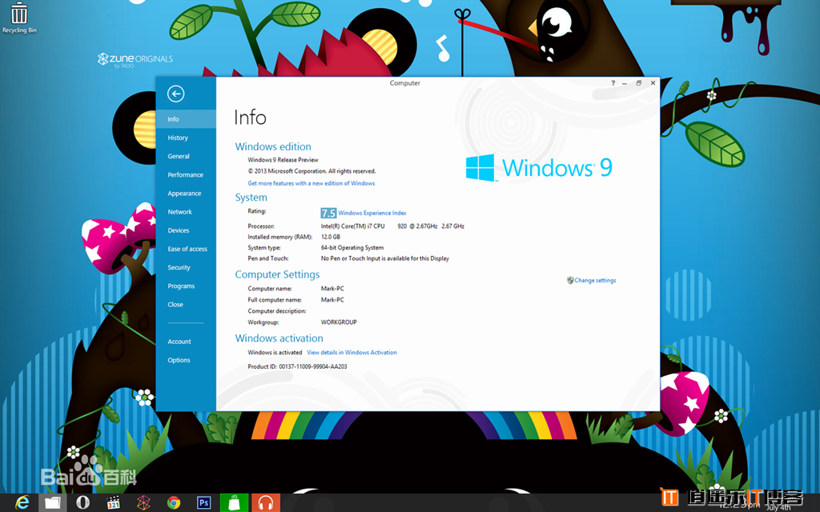The image size is (820, 512).
Task: Click the "64-bit Operating System" value
Action: [x=352, y=248]
